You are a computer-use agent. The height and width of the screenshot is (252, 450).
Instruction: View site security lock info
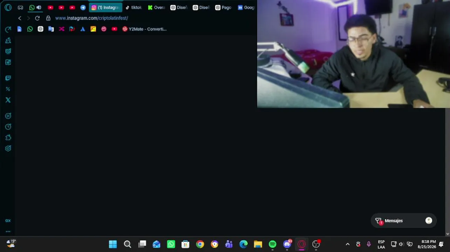(48, 18)
